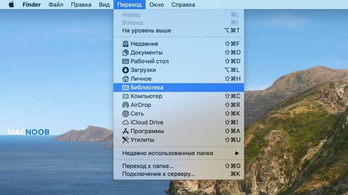
Task: Click the Computer (Компьютер) icon
Action: 125,96
